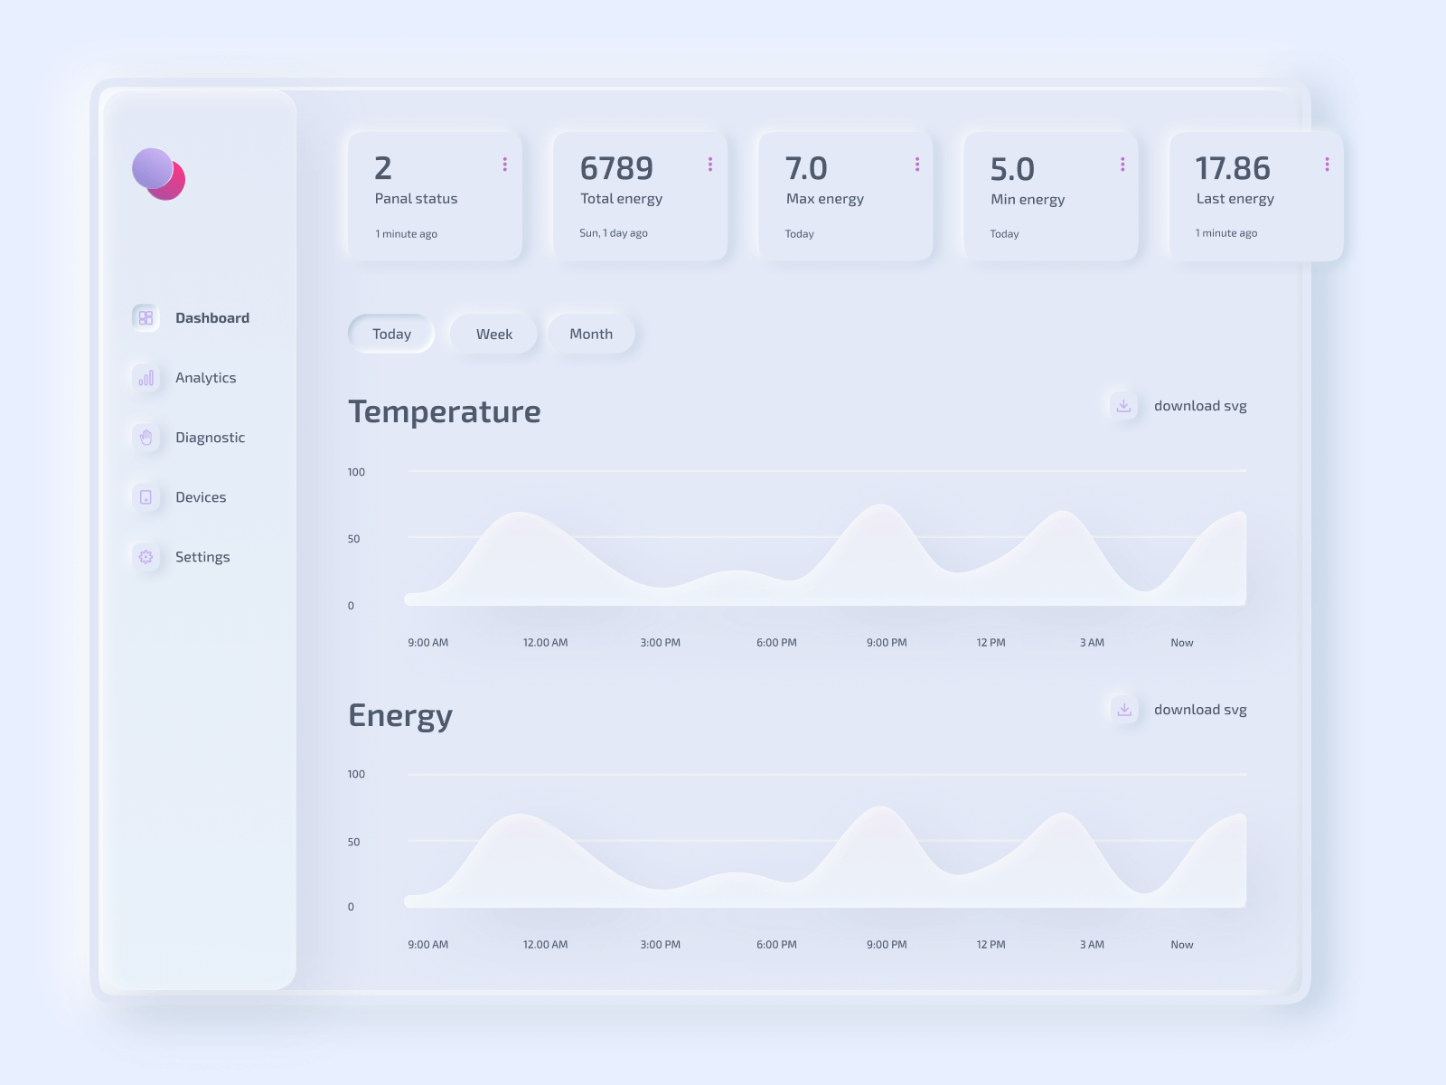Expand the Total energy card three-dot menu
Image resolution: width=1446 pixels, height=1085 pixels.
click(x=710, y=164)
